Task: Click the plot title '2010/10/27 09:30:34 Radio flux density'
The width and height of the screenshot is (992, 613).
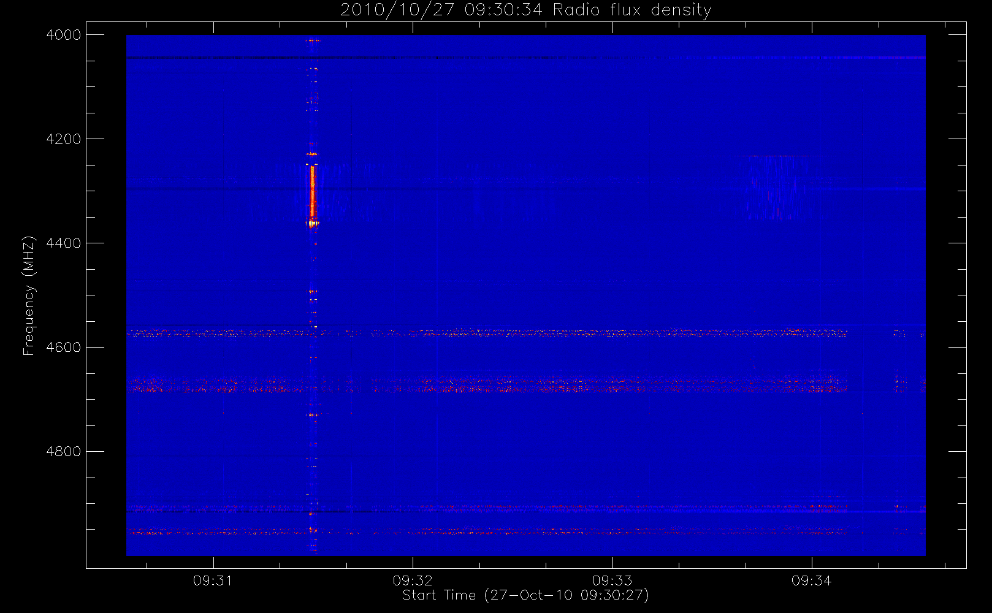Action: (x=525, y=10)
